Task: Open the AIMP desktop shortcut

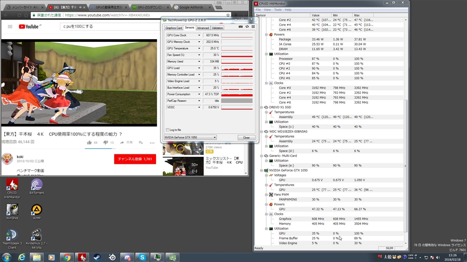Action: [x=36, y=212]
